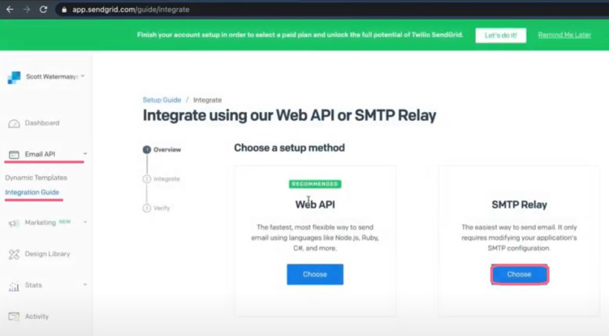This screenshot has height=336, width=609.
Task: Click step 2 Integrate circle icon
Action: [x=146, y=179]
